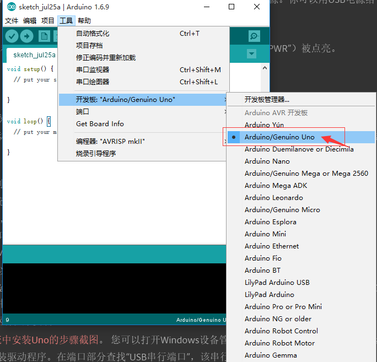Select Arduino Leonardo board
377x362 pixels.
pyautogui.click(x=301, y=198)
